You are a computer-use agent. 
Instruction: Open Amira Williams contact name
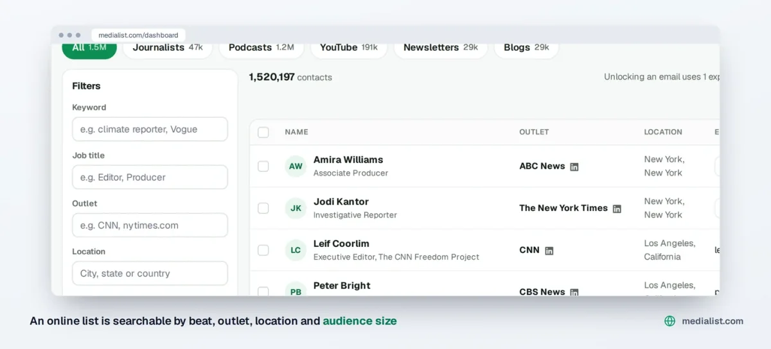tap(348, 160)
